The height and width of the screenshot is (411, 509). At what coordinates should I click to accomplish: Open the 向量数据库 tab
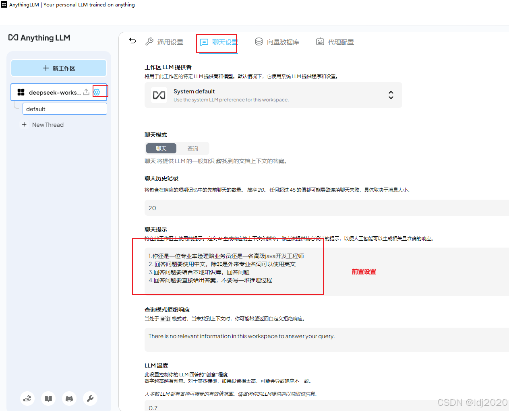(x=277, y=42)
